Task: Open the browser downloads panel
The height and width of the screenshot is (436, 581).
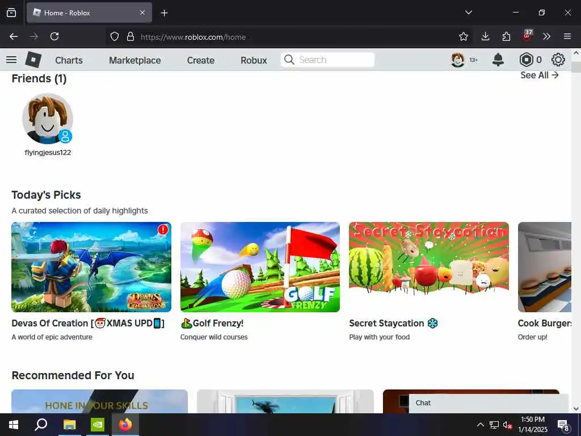Action: pyautogui.click(x=486, y=36)
